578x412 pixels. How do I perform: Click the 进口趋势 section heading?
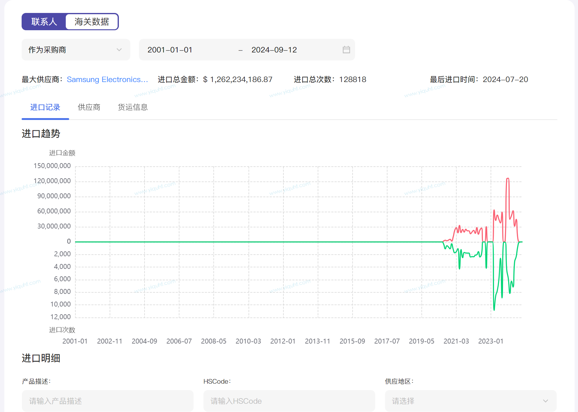click(x=41, y=134)
